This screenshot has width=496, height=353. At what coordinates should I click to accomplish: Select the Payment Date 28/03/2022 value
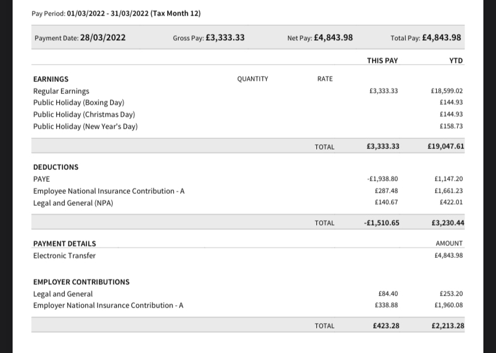point(103,38)
